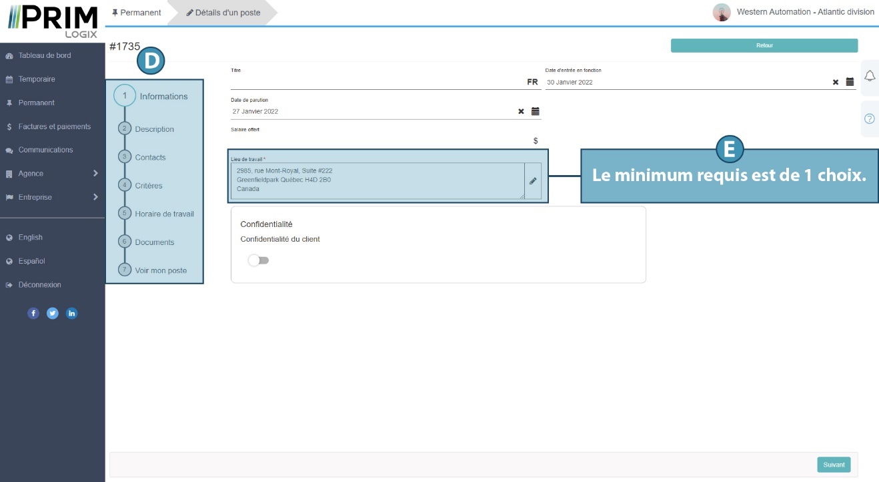Image resolution: width=879 pixels, height=482 pixels.
Task: Toggle Confidentialité du client switch
Action: (x=258, y=260)
